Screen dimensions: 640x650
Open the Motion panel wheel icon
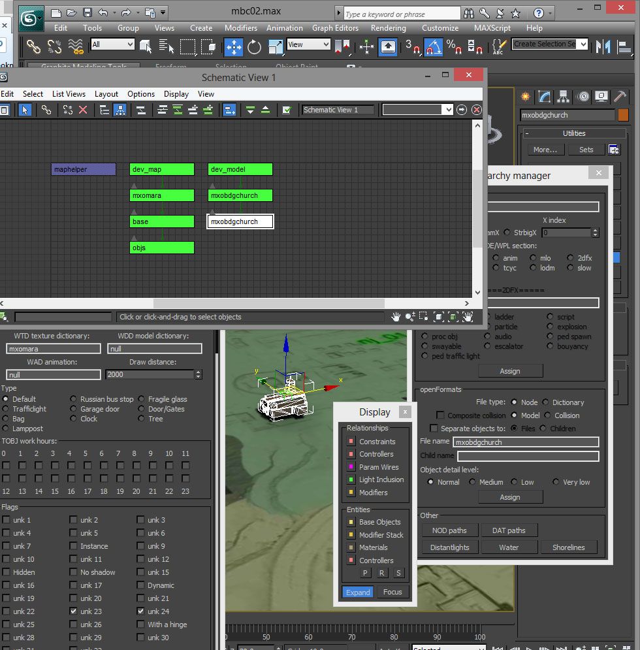(584, 97)
